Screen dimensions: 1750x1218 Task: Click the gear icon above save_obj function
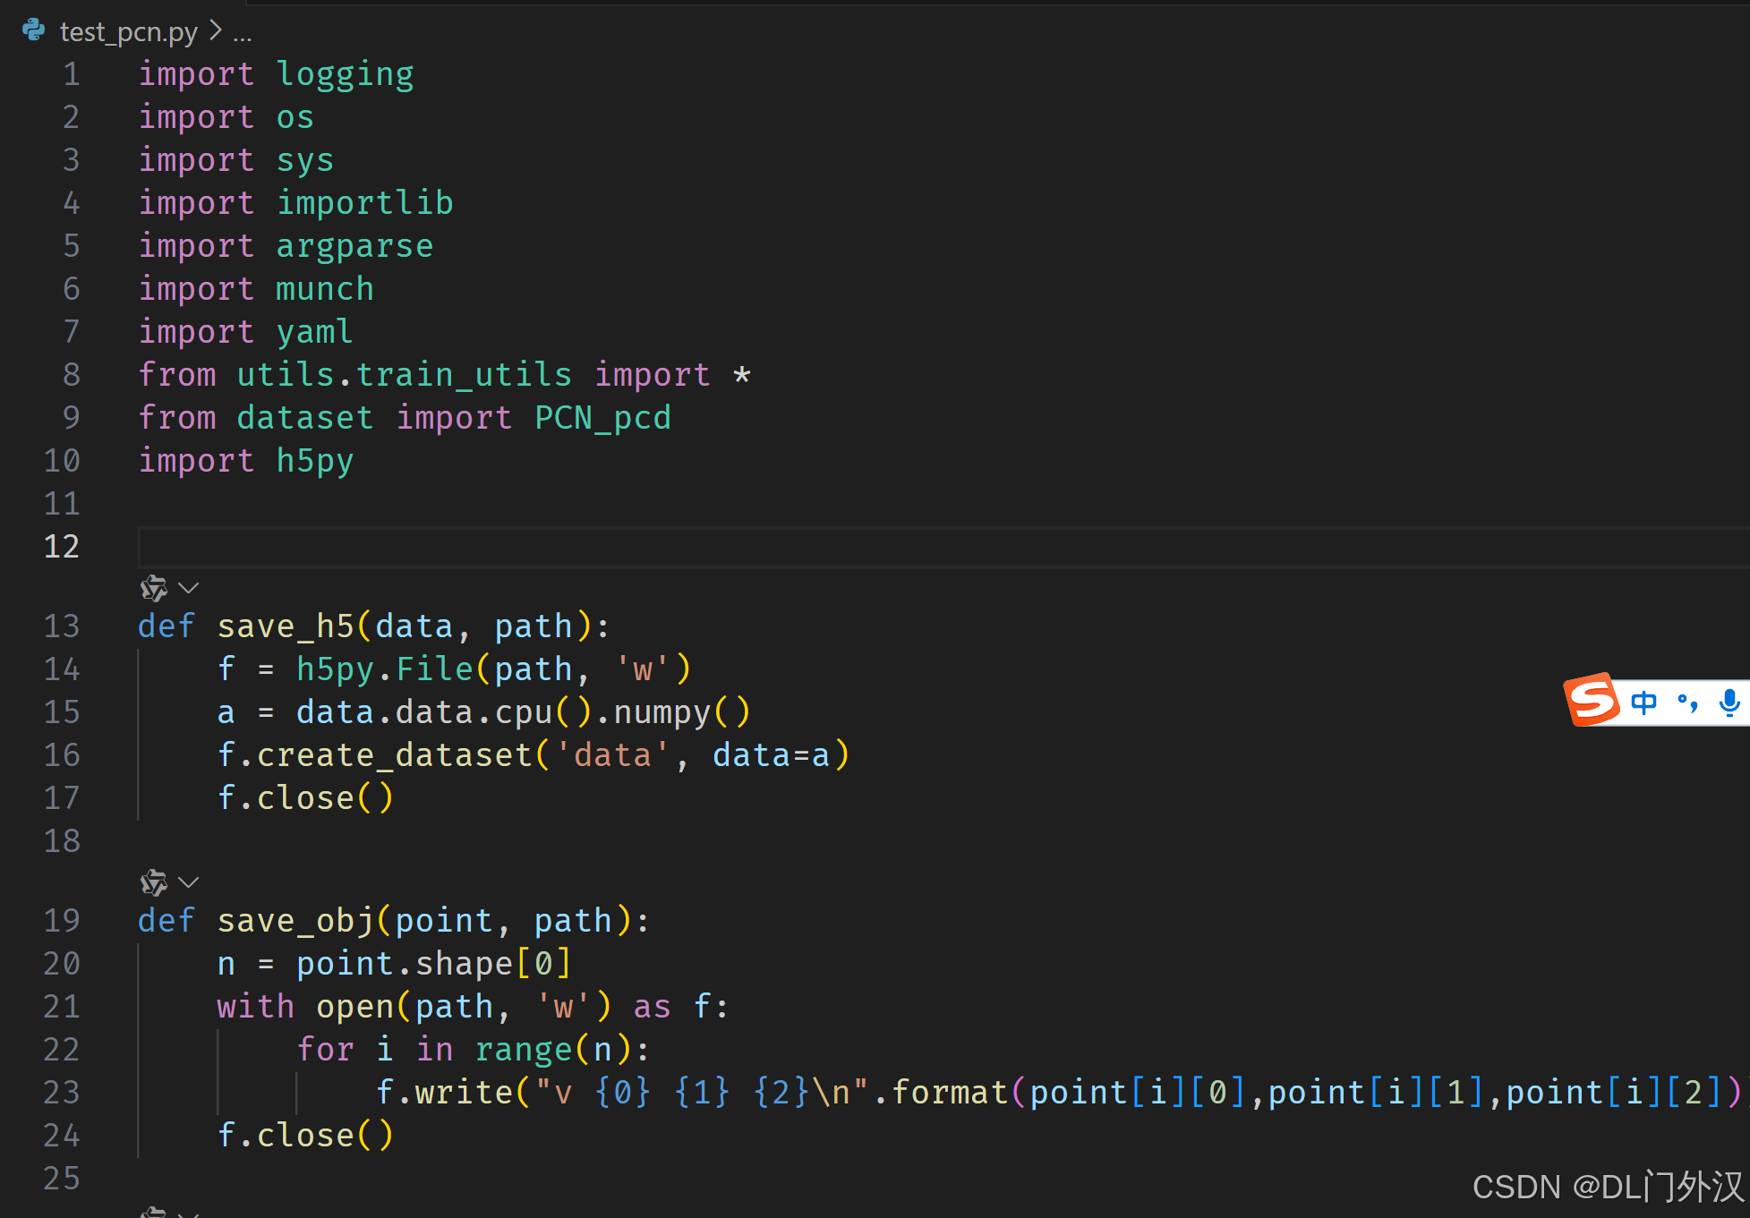point(152,882)
